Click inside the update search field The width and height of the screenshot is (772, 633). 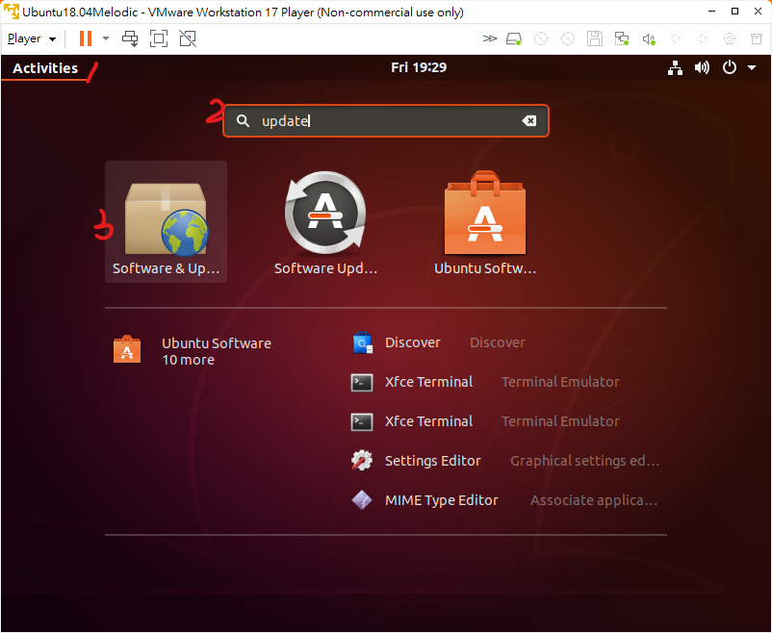(x=385, y=120)
